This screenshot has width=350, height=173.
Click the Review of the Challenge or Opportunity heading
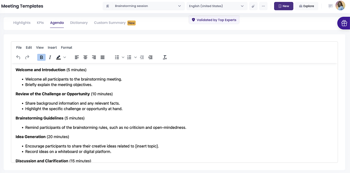click(x=53, y=94)
